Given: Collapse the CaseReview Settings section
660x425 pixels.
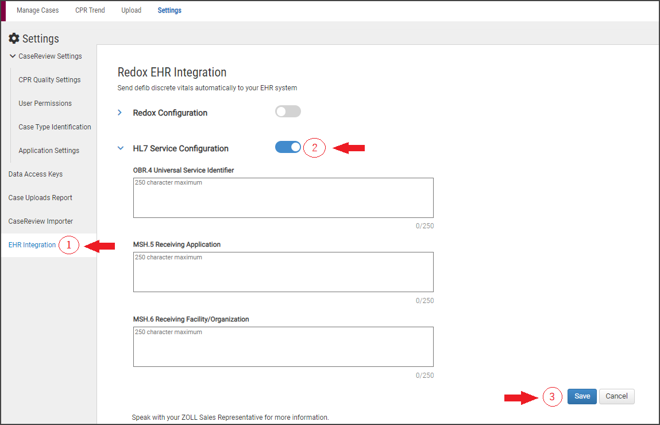Looking at the screenshot, I should [x=13, y=56].
